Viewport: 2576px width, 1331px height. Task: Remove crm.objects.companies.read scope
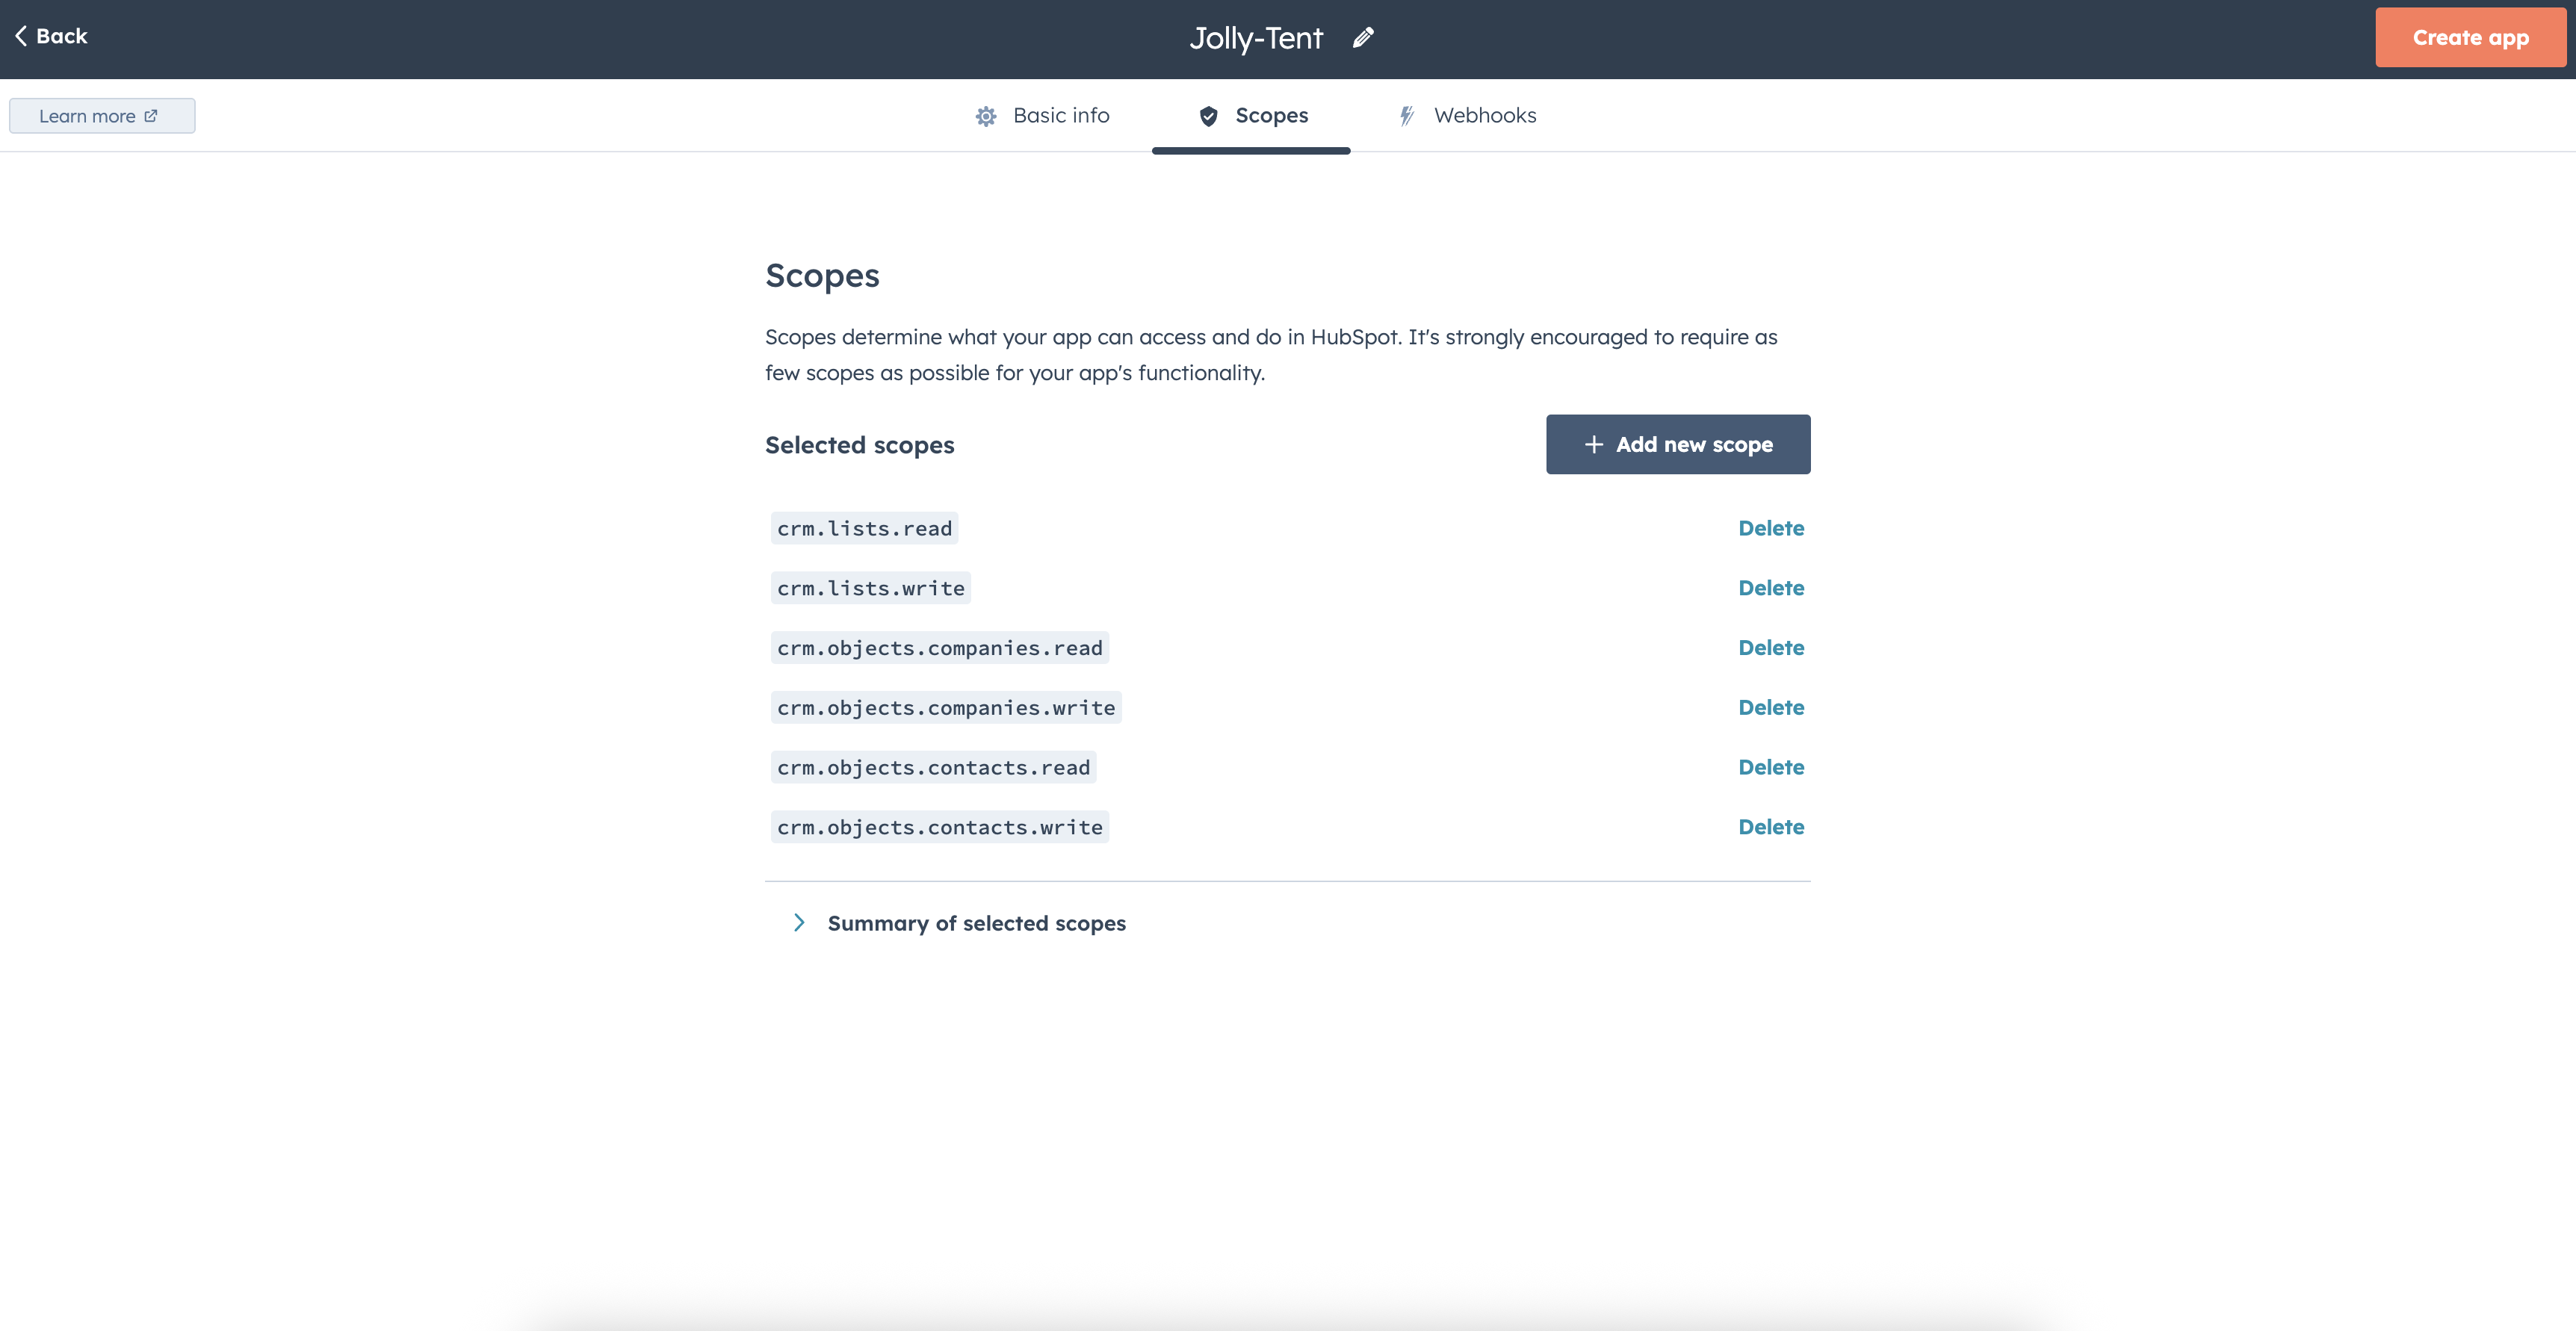point(1770,648)
